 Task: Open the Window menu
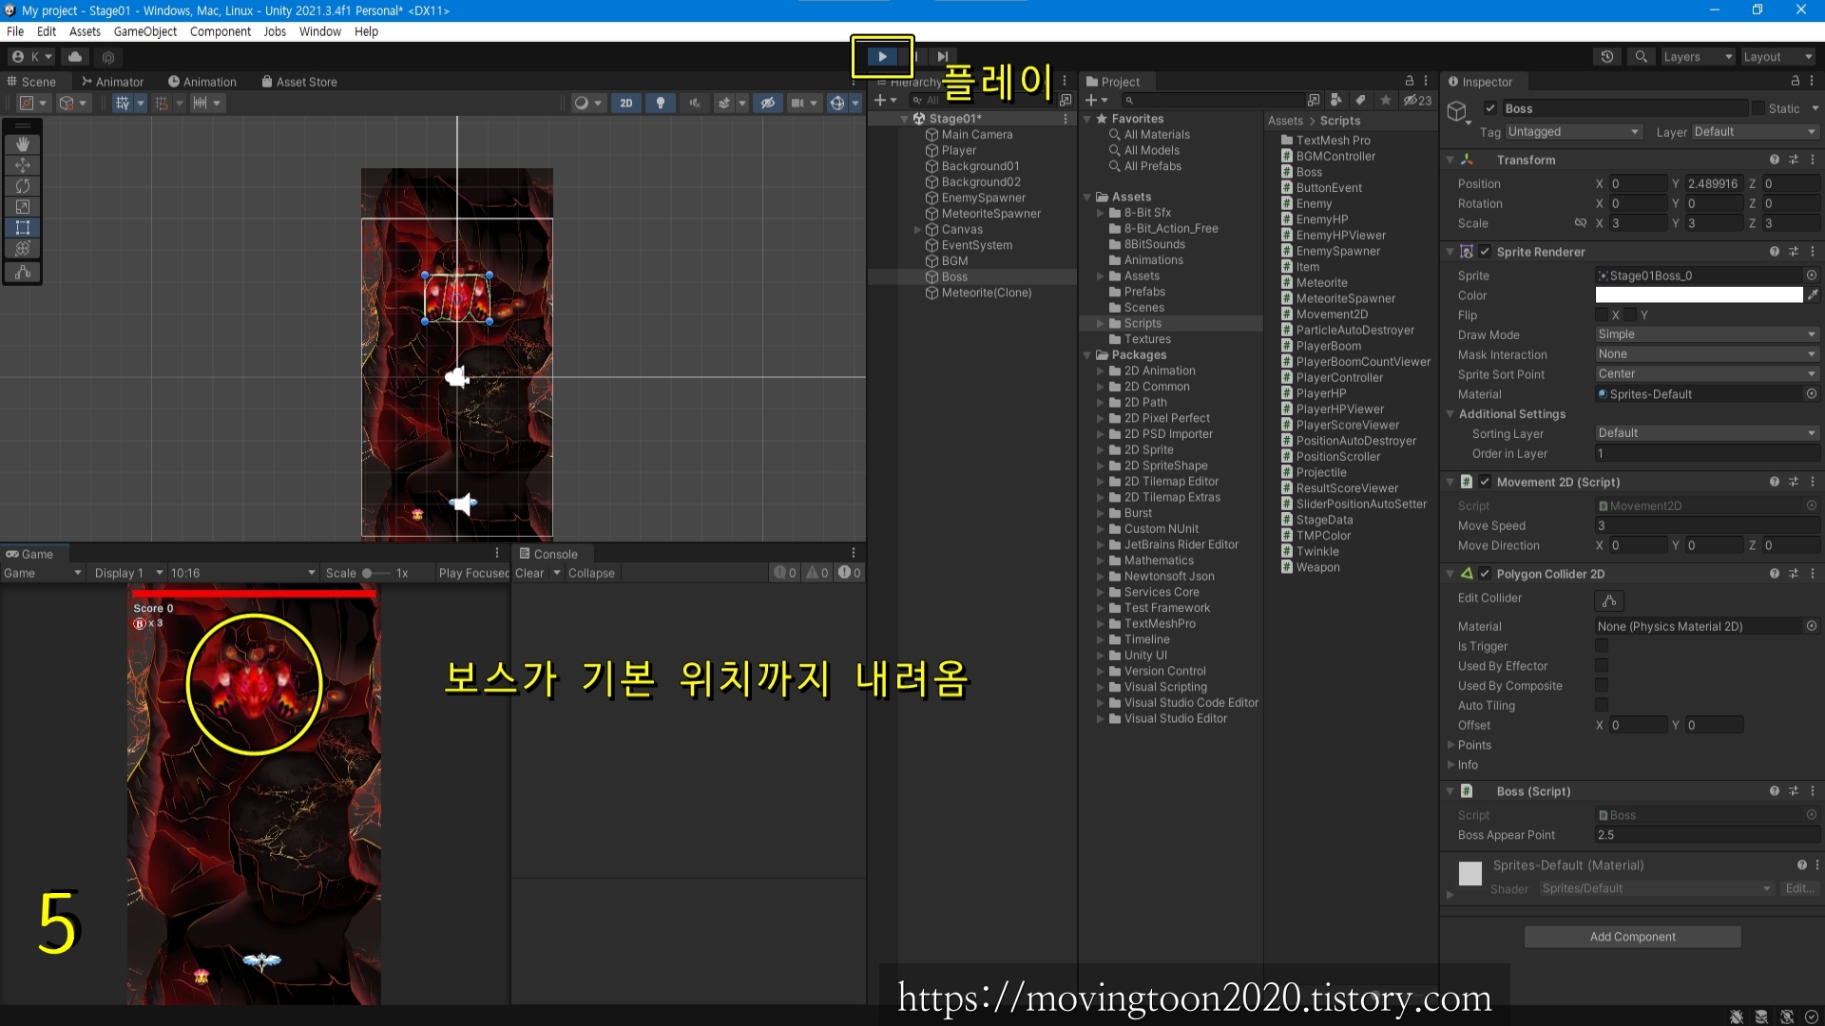tap(320, 31)
